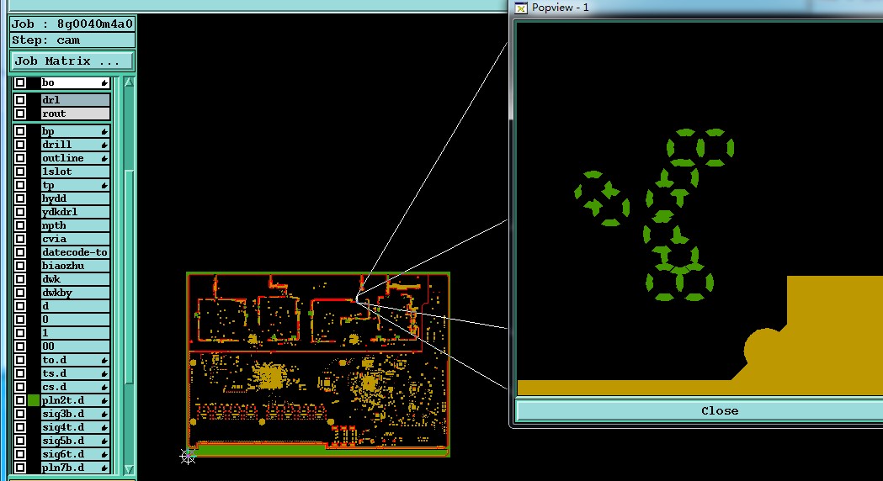This screenshot has height=481, width=883.
Task: Click the Popview window title icon
Action: tap(521, 8)
